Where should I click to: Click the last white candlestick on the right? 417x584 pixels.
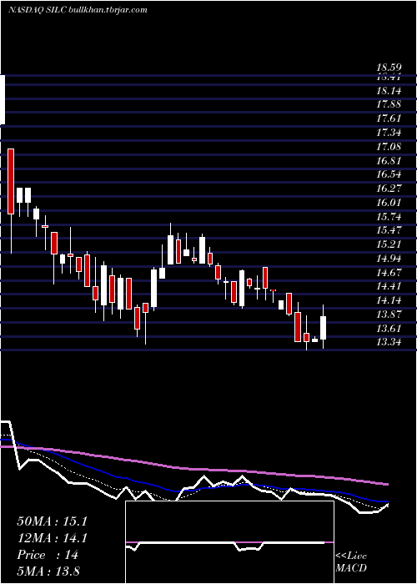pos(324,328)
